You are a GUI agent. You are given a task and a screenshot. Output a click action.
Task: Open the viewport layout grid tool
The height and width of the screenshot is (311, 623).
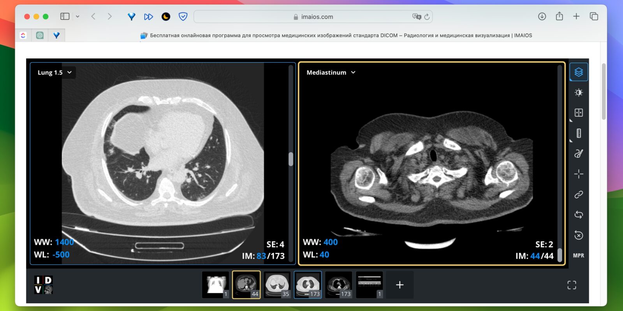click(x=579, y=113)
